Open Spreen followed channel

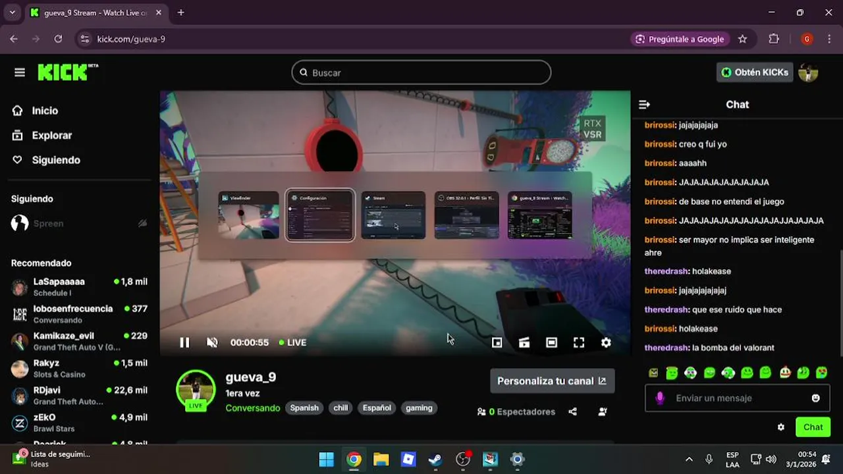79,223
